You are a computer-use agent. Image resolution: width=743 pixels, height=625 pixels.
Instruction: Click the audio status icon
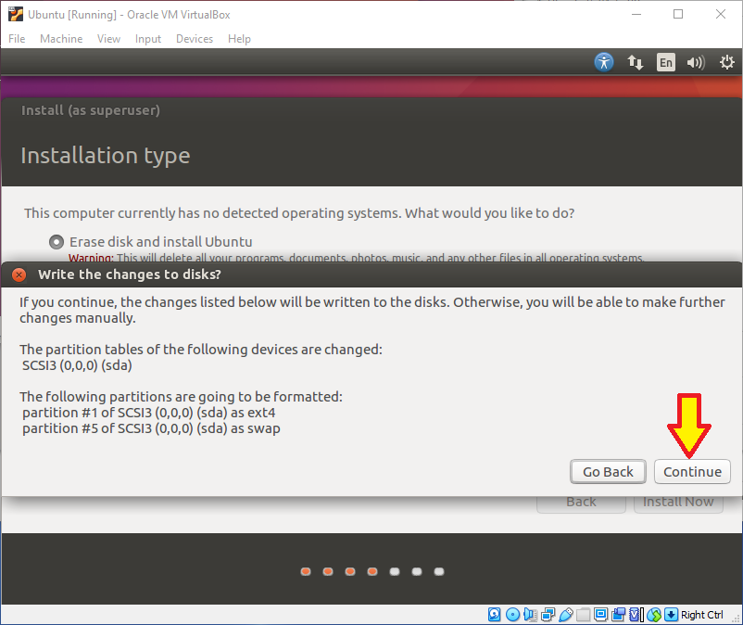(x=530, y=615)
